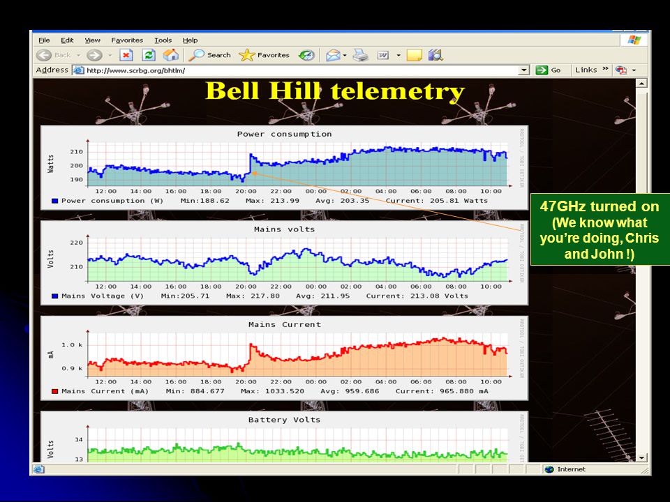Image resolution: width=670 pixels, height=502 pixels.
Task: Edit page with the Word icon
Action: pos(383,55)
